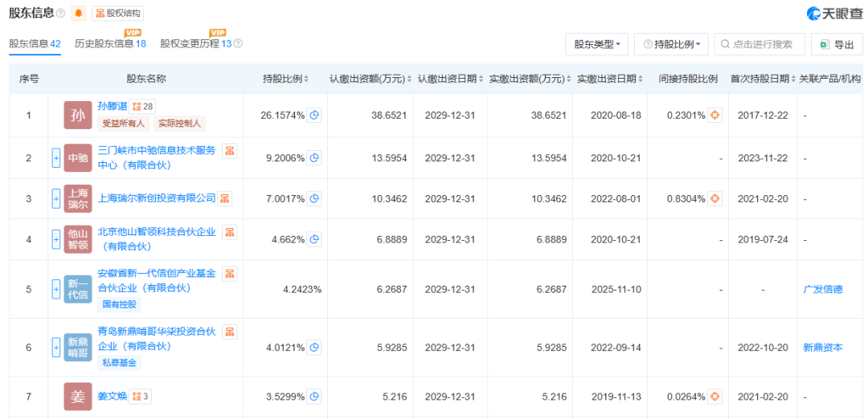The width and height of the screenshot is (868, 419).
Task: Open the 持股比例 dropdown filter
Action: (671, 44)
